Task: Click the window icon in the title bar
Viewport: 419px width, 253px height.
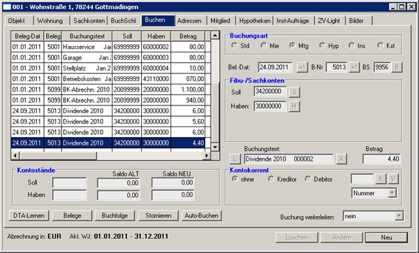Action: tap(7, 7)
